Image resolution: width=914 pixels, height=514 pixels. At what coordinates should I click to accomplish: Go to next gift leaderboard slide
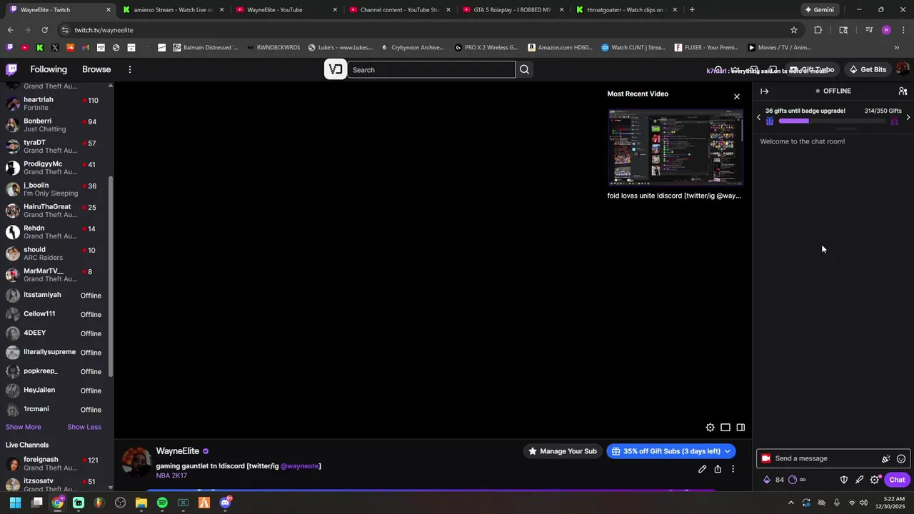[908, 117]
